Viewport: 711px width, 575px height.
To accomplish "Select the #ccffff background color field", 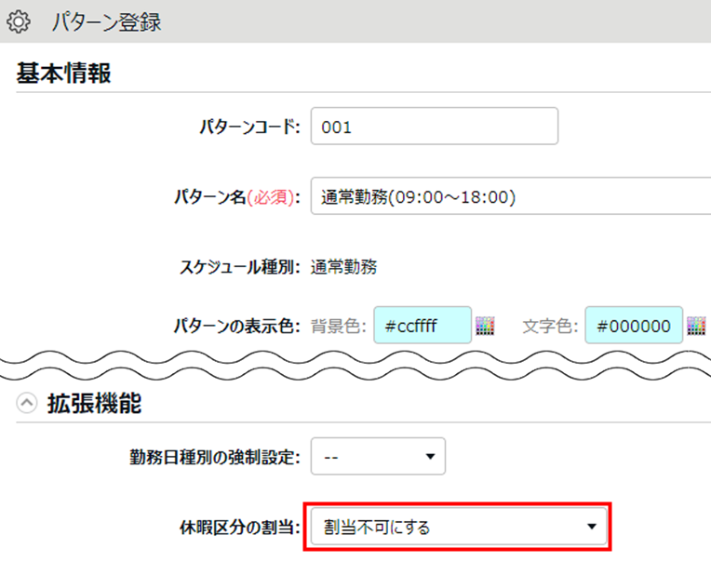I will 423,325.
